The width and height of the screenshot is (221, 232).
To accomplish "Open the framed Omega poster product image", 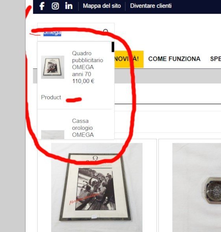I will click(97, 188).
